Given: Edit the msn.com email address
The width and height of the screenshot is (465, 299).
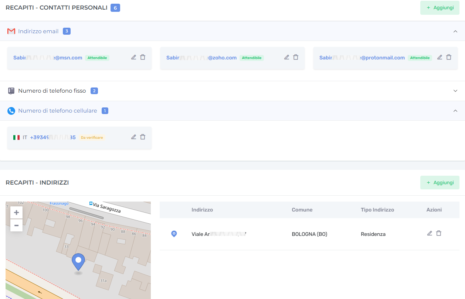Looking at the screenshot, I should 134,57.
